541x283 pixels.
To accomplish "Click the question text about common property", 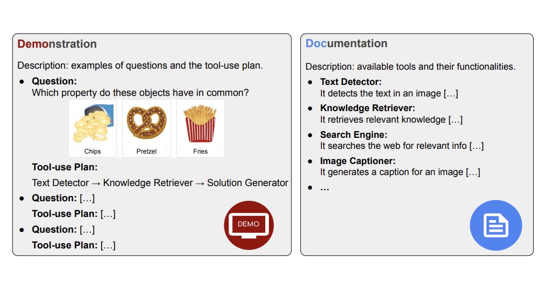I will click(x=140, y=92).
